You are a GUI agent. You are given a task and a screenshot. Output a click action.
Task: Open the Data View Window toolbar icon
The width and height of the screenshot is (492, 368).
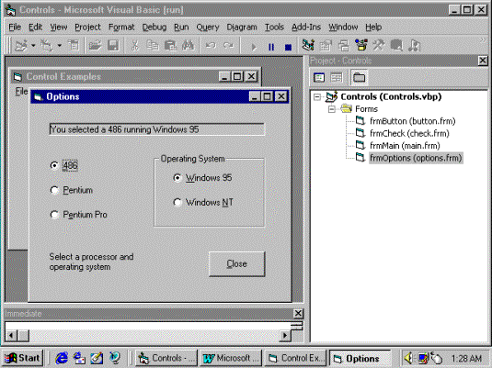[x=396, y=46]
